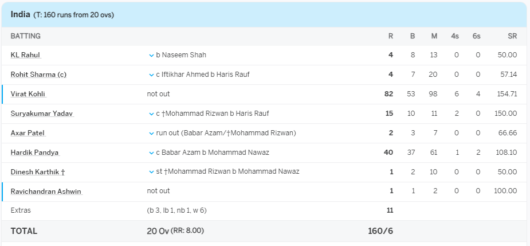Open Virat Kohli player profile
Viewport: 530px width, 246px height.
click(28, 94)
